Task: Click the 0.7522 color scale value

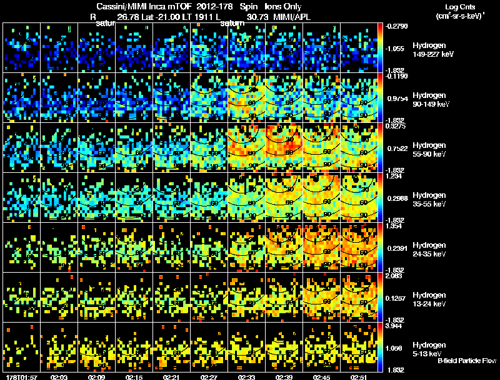Action: point(397,149)
